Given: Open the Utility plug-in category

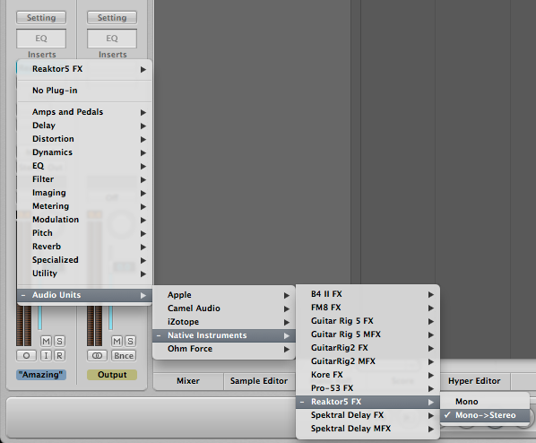Looking at the screenshot, I should (x=84, y=274).
